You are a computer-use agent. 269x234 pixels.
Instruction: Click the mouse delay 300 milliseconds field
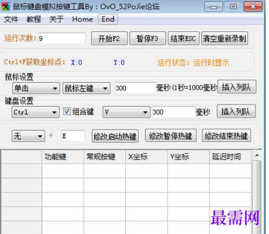[x=136, y=88]
